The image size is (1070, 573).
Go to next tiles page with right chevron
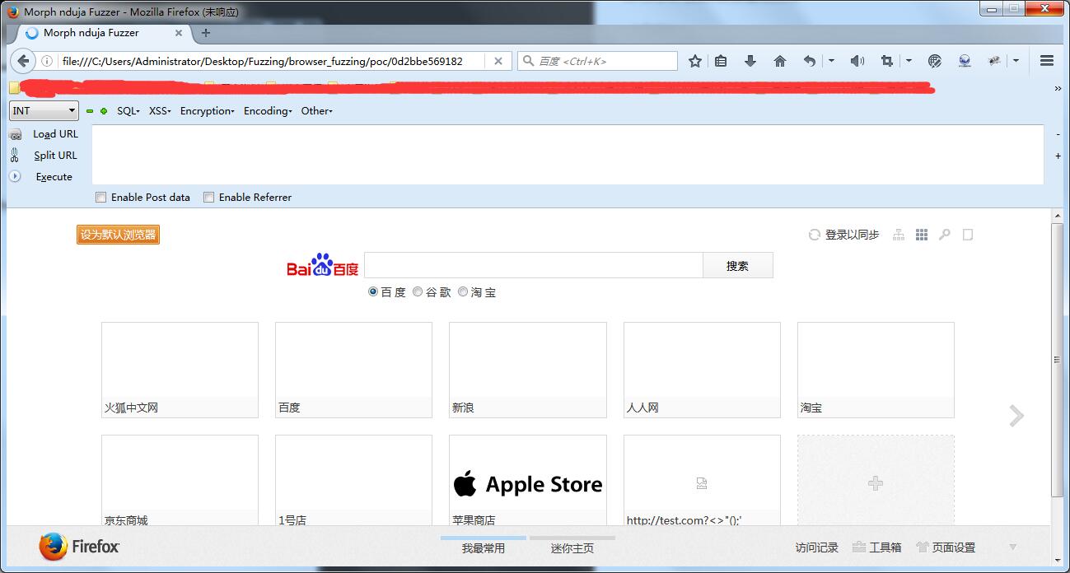click(x=1017, y=417)
